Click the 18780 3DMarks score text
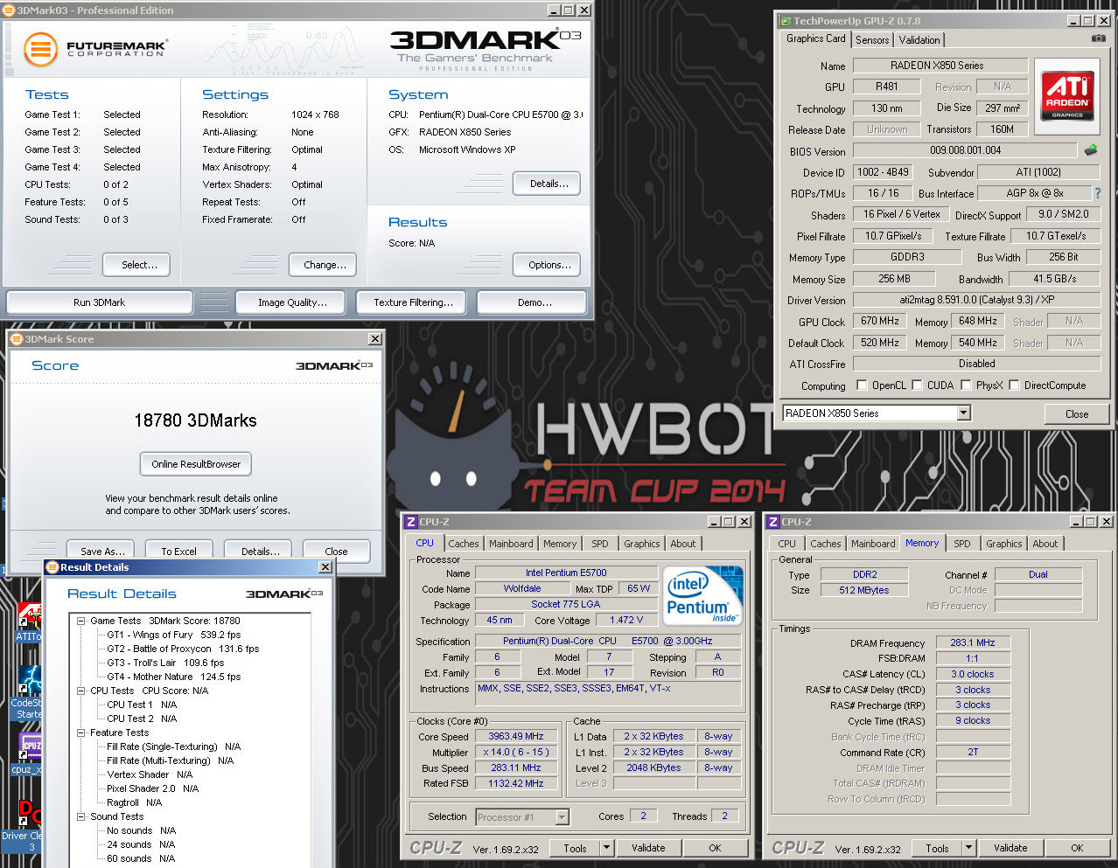Screen dimensions: 1118x868 click(195, 420)
